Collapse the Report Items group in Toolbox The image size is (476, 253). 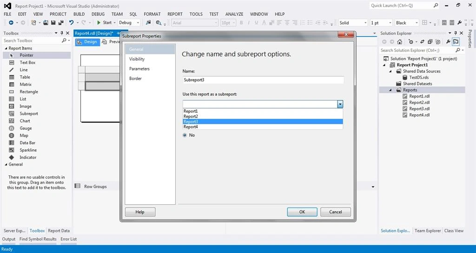[6, 48]
